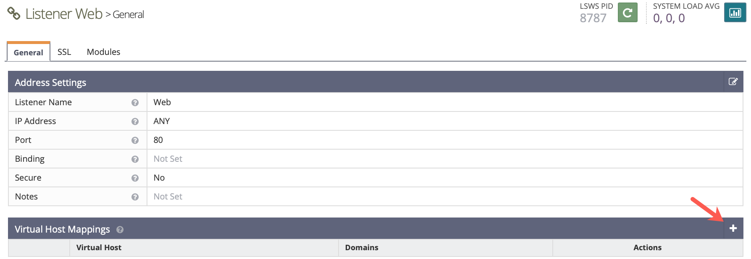Select the General tab

click(x=28, y=52)
